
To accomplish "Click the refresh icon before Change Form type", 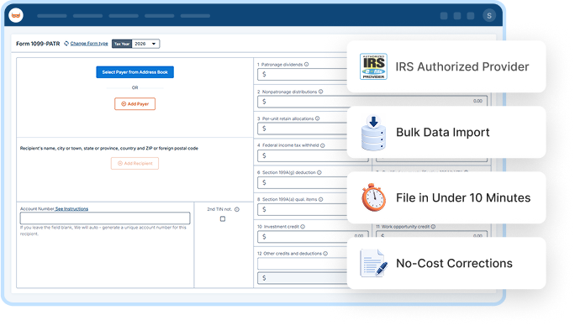I will 66,44.
